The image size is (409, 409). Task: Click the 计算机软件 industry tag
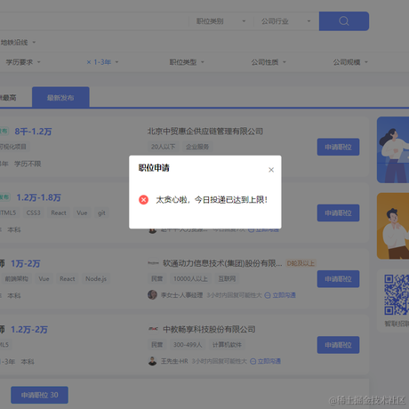(227, 345)
